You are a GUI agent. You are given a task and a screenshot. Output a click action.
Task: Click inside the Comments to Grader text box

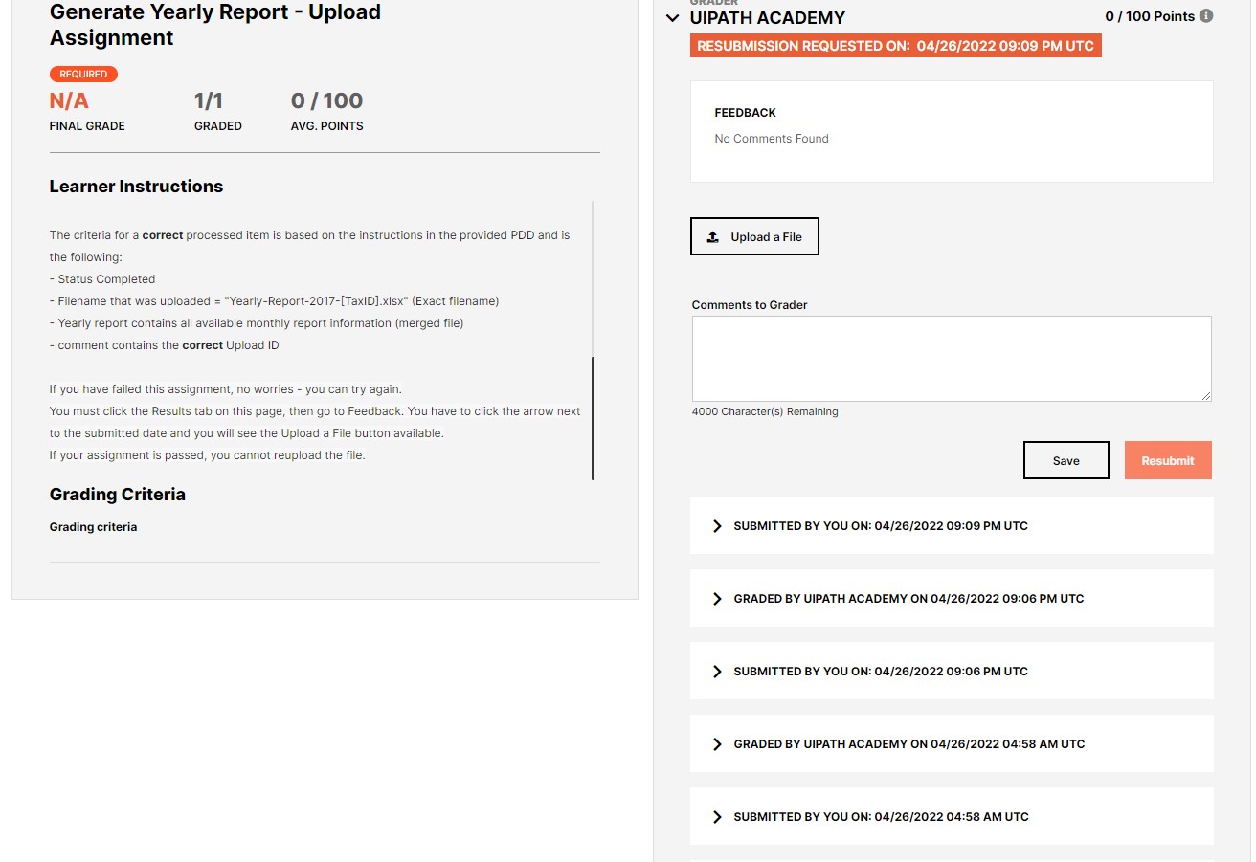point(952,358)
